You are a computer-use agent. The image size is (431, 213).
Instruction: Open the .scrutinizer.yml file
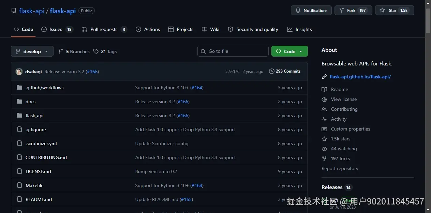tap(41, 143)
